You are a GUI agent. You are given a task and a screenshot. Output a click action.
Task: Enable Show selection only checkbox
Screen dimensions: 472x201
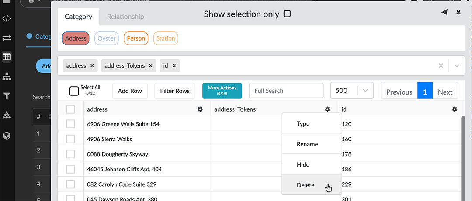click(287, 14)
